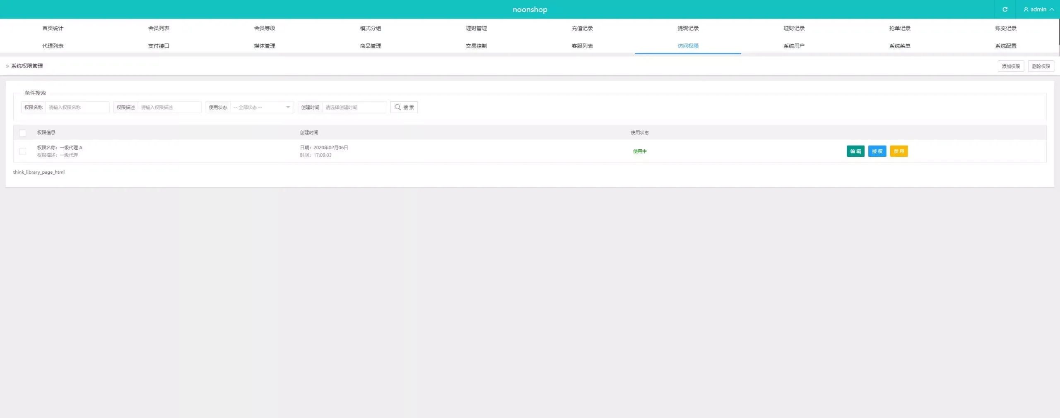Viewport: 1060px width, 418px height.
Task: Click the noonshop title text
Action: pos(530,10)
